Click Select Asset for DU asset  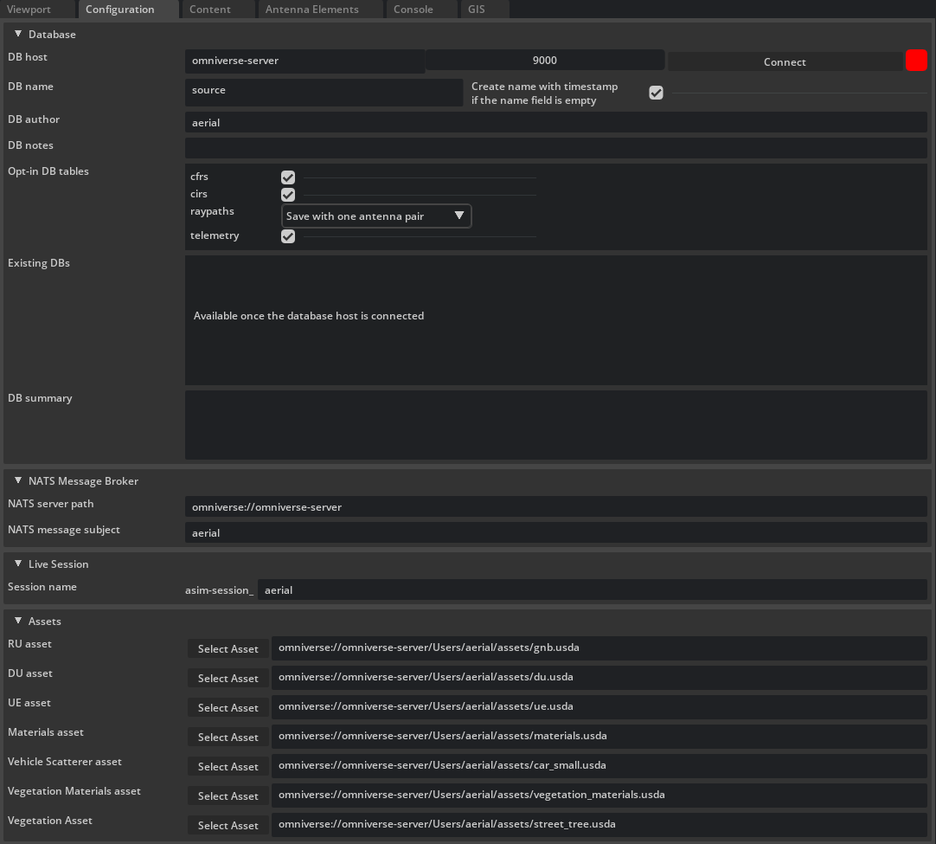[228, 678]
